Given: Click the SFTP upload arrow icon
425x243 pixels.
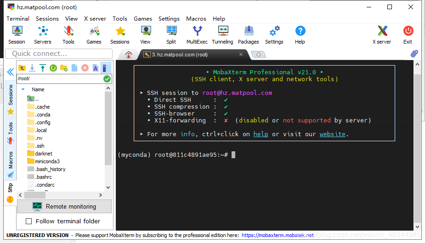Looking at the screenshot, I should point(43,68).
